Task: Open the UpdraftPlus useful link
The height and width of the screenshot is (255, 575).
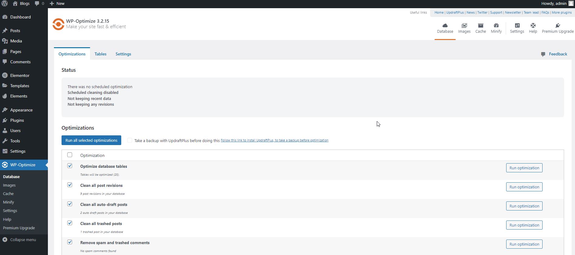Action: click(x=455, y=12)
